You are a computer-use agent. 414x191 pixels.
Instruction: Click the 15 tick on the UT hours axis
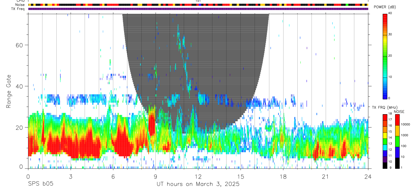(240, 177)
